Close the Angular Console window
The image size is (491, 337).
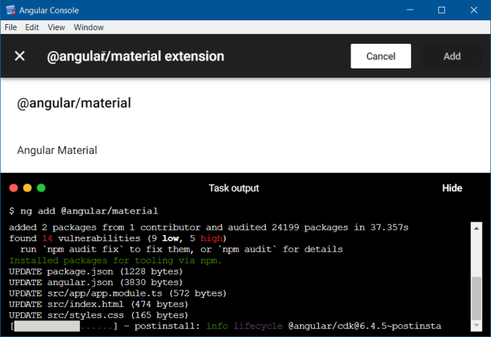(x=474, y=10)
